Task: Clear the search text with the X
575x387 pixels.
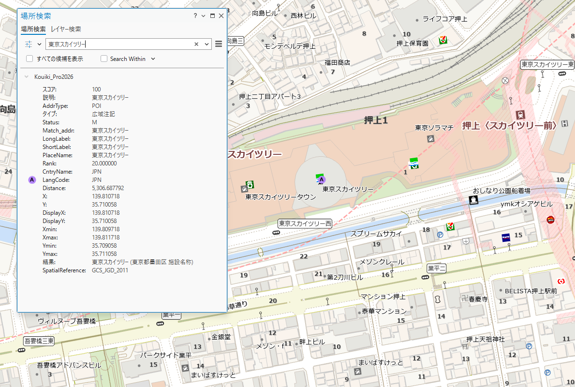Action: [x=196, y=44]
